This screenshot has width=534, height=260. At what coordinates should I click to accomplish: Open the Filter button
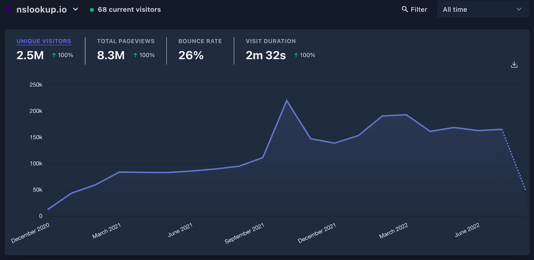click(415, 9)
